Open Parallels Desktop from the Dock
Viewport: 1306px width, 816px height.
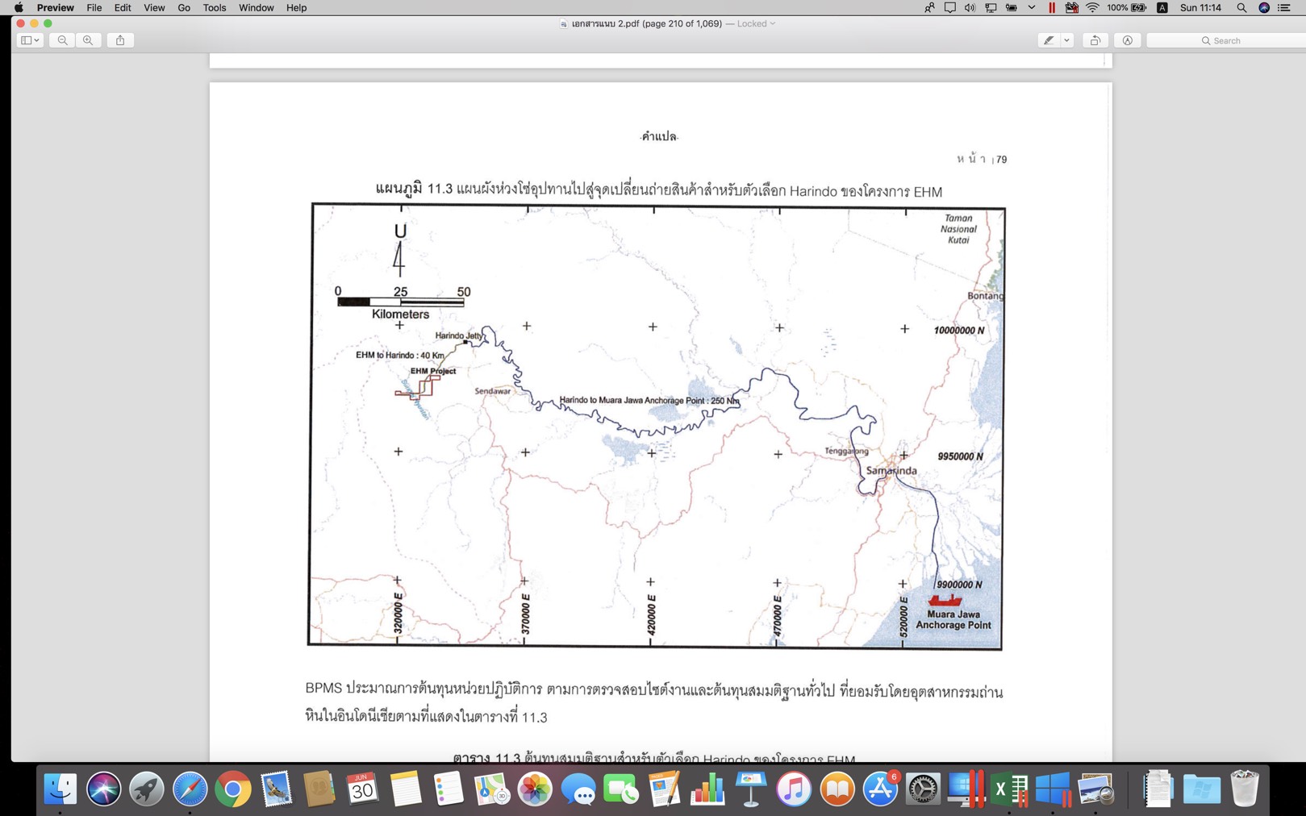966,789
